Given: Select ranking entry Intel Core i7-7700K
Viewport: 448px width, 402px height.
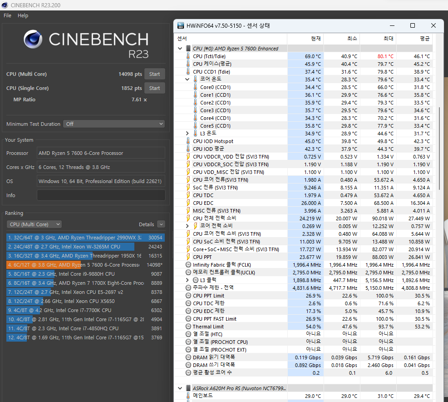Looking at the screenshot, I should tap(85, 310).
